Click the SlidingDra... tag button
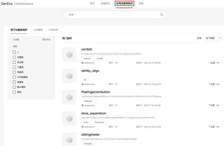224x146 pixels. pos(89,144)
